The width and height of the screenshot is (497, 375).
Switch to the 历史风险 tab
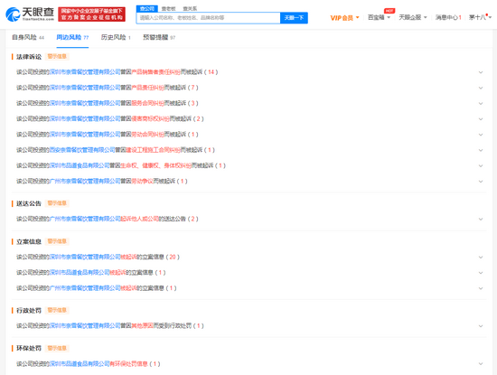[116, 37]
